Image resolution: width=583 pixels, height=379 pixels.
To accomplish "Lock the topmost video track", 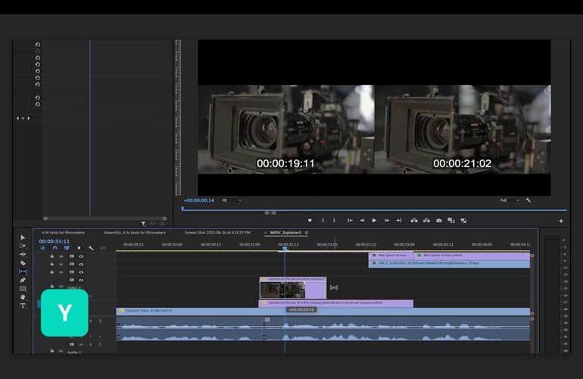I will 52,256.
